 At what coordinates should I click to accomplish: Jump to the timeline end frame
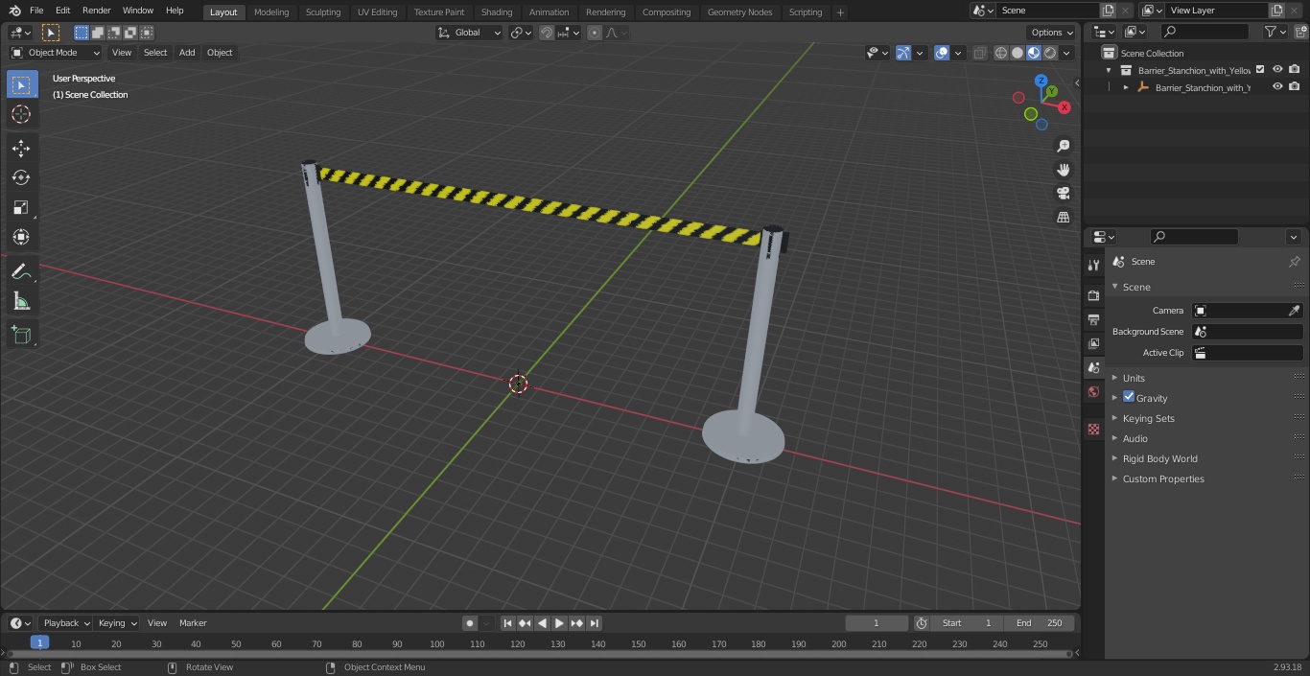[595, 623]
